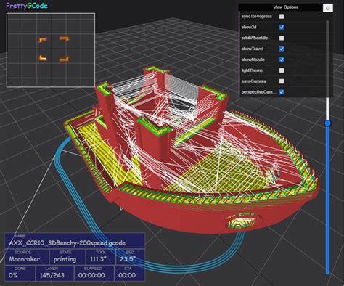
Task: Select the 2D layer preview thumbnail
Action: 51,50
